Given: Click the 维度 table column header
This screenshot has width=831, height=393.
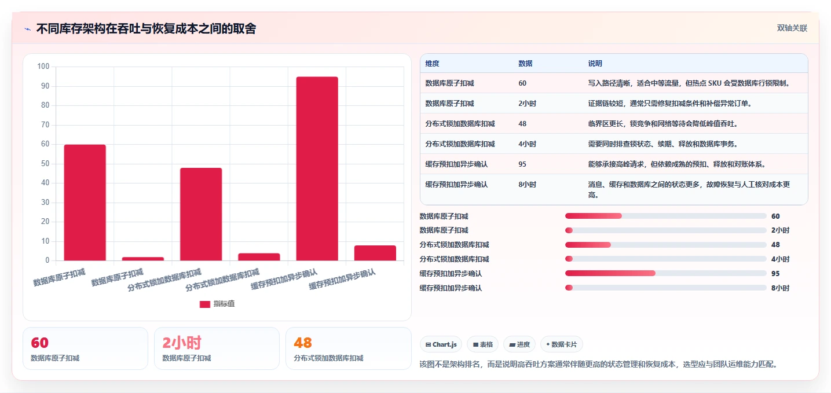Looking at the screenshot, I should (x=432, y=63).
